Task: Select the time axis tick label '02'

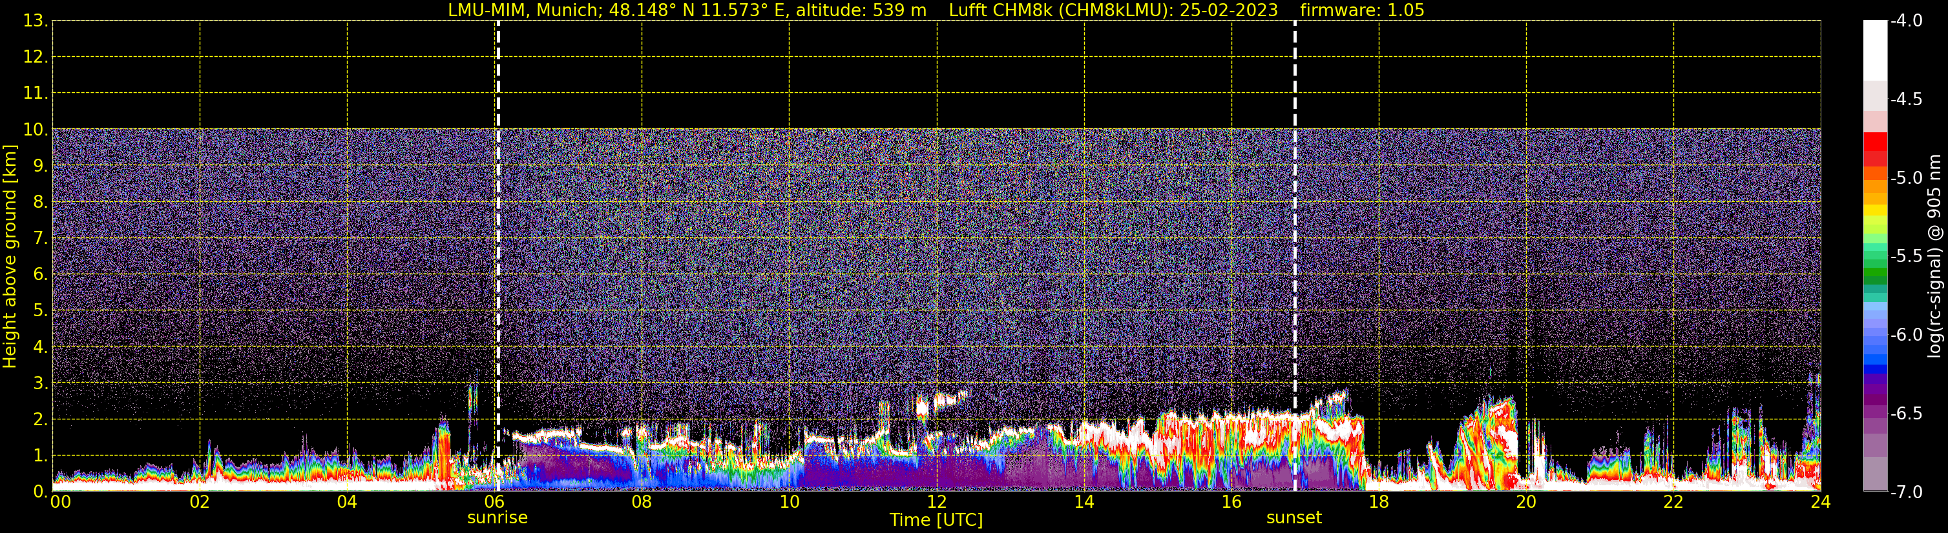Action: [200, 502]
